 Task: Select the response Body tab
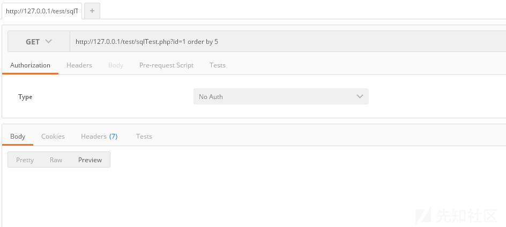tap(18, 137)
